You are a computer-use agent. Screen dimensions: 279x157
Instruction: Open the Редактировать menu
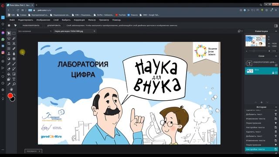pos(25,20)
